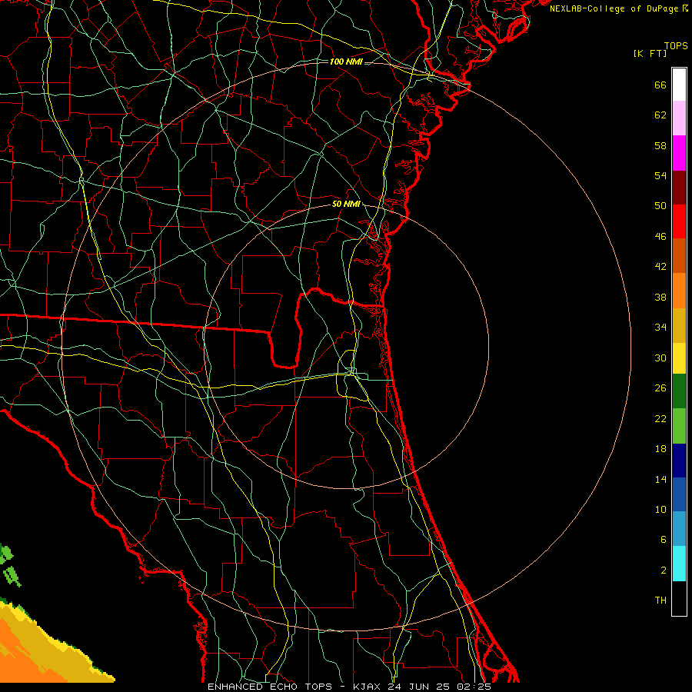Click the dark maroon legend swatch
The image size is (692, 692).
pos(679,188)
